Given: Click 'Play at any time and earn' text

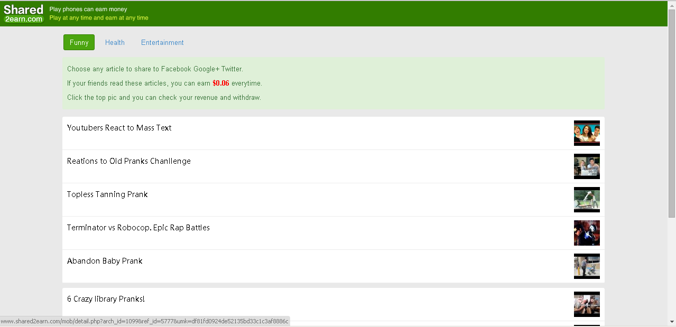Looking at the screenshot, I should click(99, 17).
